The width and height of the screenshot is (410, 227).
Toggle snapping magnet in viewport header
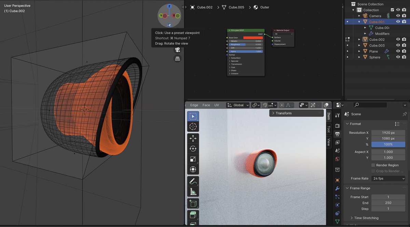[265, 105]
